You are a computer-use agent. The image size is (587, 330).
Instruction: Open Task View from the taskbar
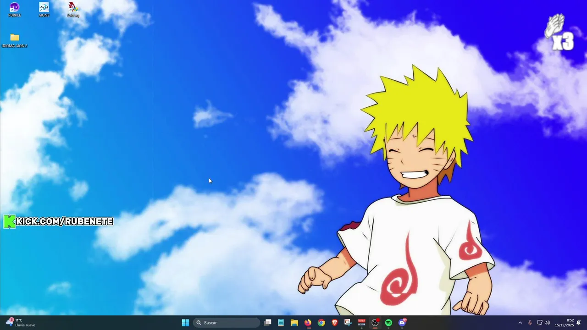point(268,323)
